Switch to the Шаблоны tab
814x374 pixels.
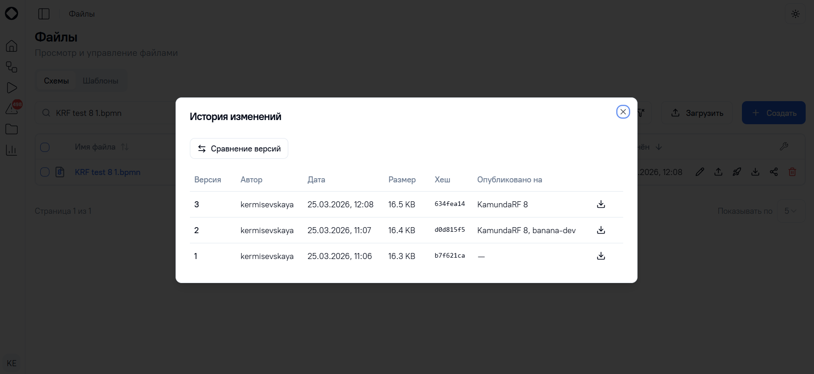[100, 81]
